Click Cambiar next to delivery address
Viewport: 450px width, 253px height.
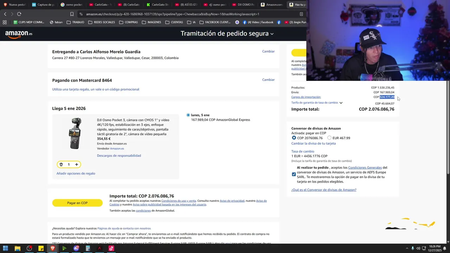click(x=268, y=51)
